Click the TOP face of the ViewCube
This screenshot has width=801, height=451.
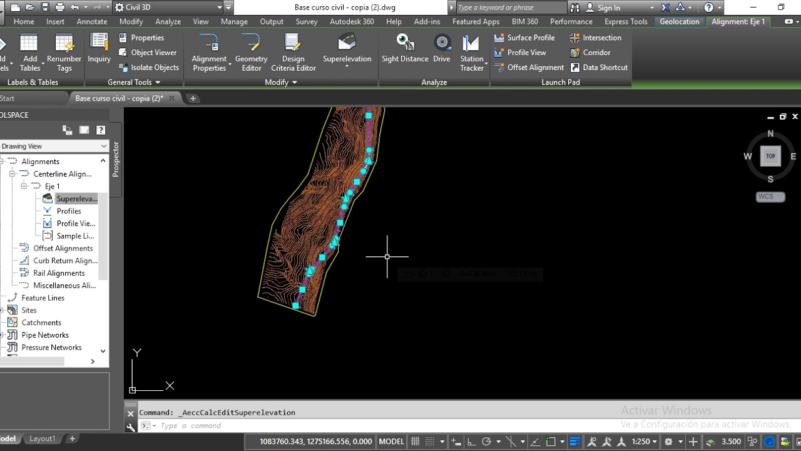pyautogui.click(x=770, y=156)
